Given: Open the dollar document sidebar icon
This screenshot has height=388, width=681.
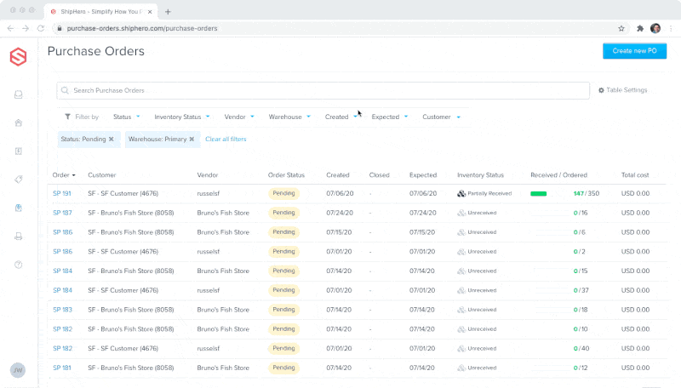Looking at the screenshot, I should [x=18, y=151].
